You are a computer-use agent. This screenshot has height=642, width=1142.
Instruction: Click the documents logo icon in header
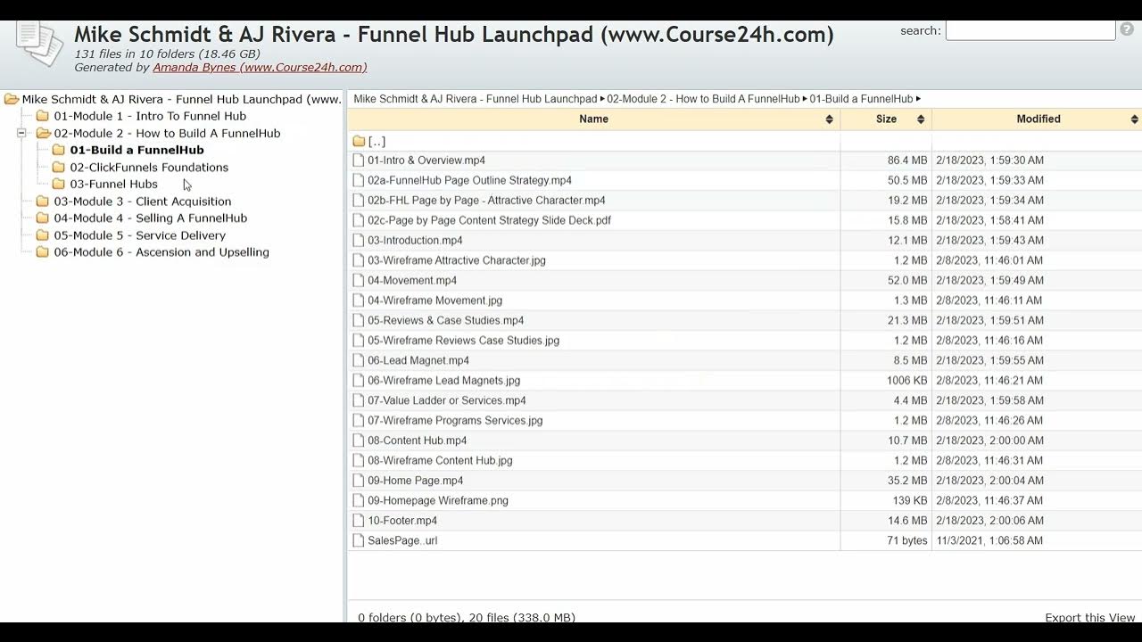[x=40, y=45]
